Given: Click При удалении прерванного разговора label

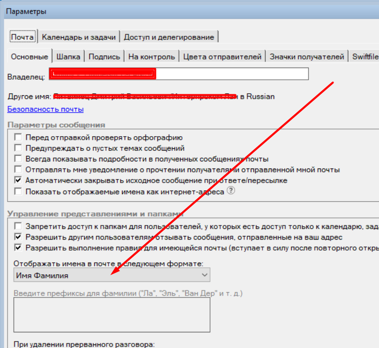Looking at the screenshot, I should click(84, 344).
